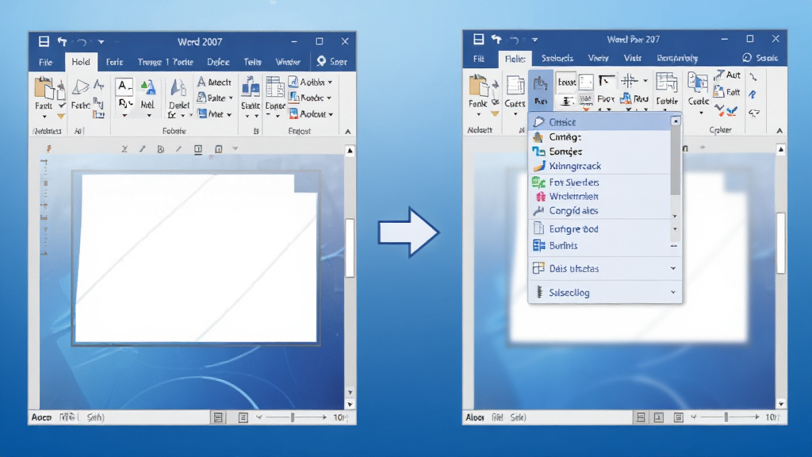Click the Fanti clipboard icon in the left window

44,89
